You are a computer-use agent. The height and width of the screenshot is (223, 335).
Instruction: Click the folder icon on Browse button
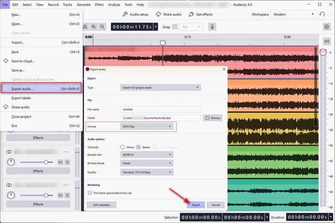coord(207,118)
